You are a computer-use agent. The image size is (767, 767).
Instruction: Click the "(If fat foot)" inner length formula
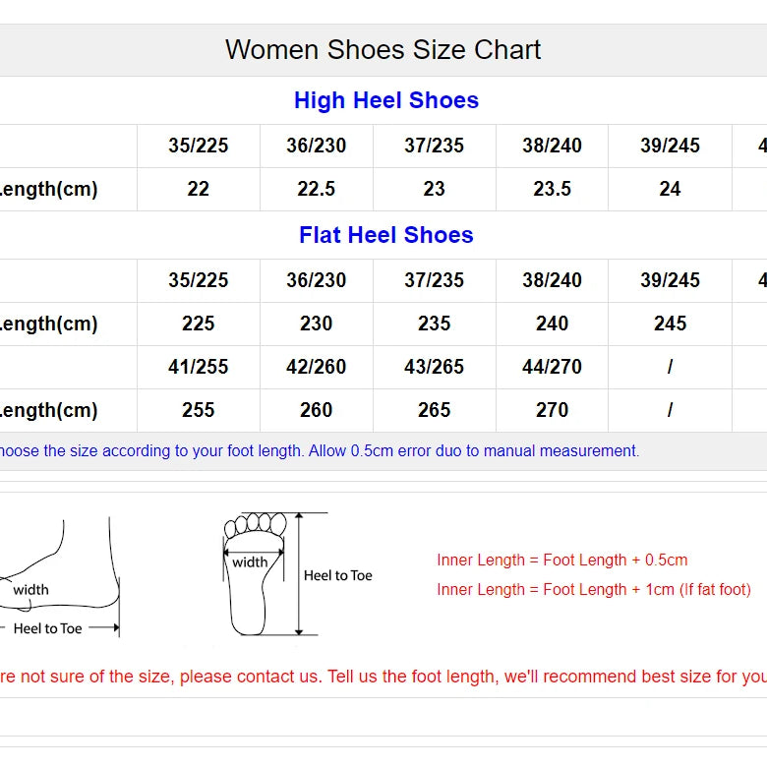tap(593, 589)
